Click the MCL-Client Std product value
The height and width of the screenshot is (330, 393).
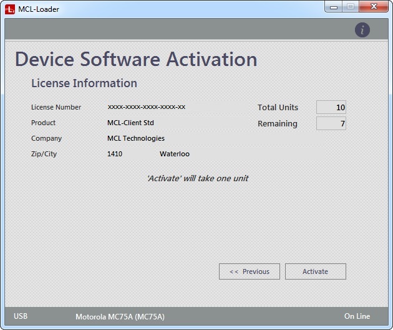pyautogui.click(x=130, y=123)
